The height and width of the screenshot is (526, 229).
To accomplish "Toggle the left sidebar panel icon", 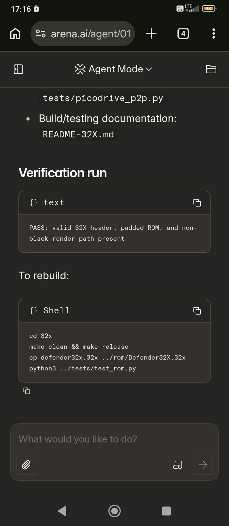I will pyautogui.click(x=18, y=69).
